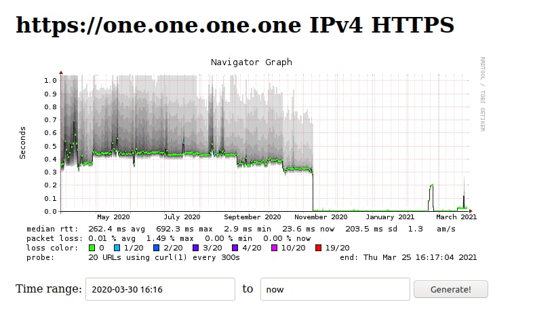
Task: Click the 262.4 ms avg value
Action: click(x=117, y=229)
